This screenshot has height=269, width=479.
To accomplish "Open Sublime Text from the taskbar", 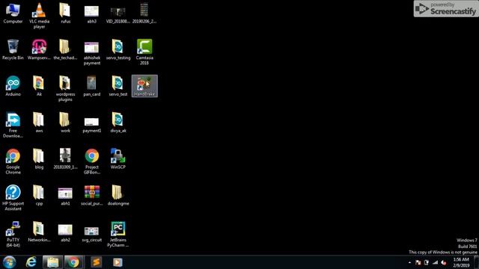I will click(x=97, y=262).
